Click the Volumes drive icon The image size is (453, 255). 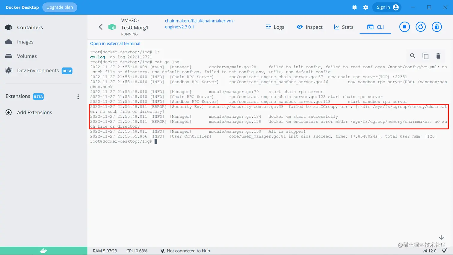[x=9, y=56]
